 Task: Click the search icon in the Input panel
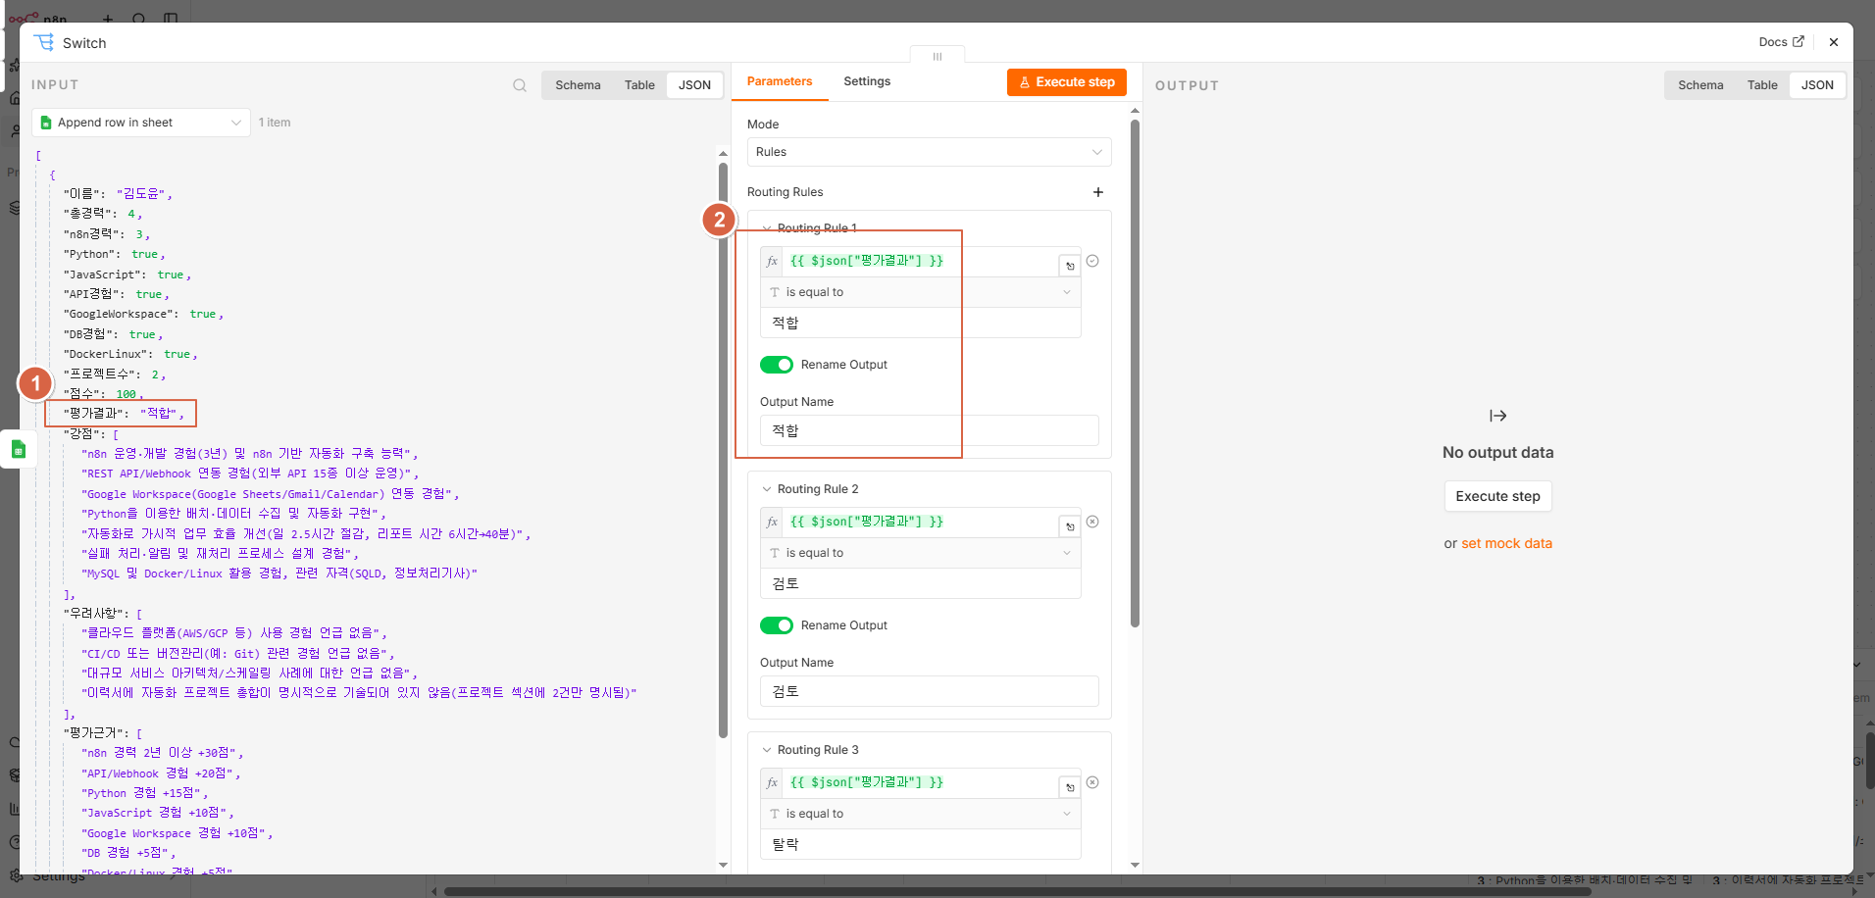pyautogui.click(x=520, y=85)
